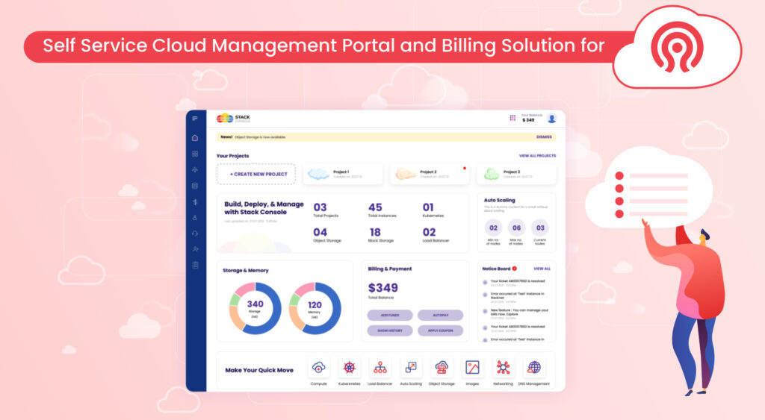Click the Object Storage quick move icon
The width and height of the screenshot is (765, 420).
[442, 367]
